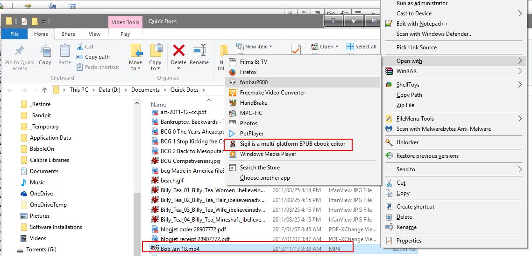The image size is (532, 256).
Task: Open the video with PotPlayer
Action: (x=302, y=134)
